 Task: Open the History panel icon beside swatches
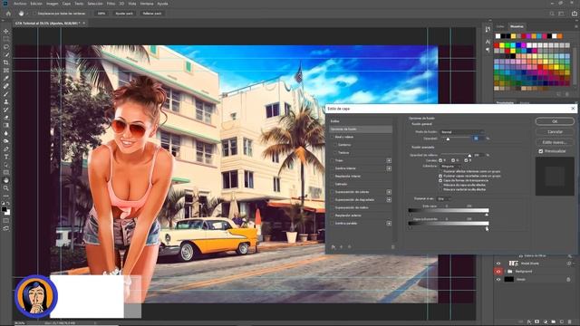[488, 29]
